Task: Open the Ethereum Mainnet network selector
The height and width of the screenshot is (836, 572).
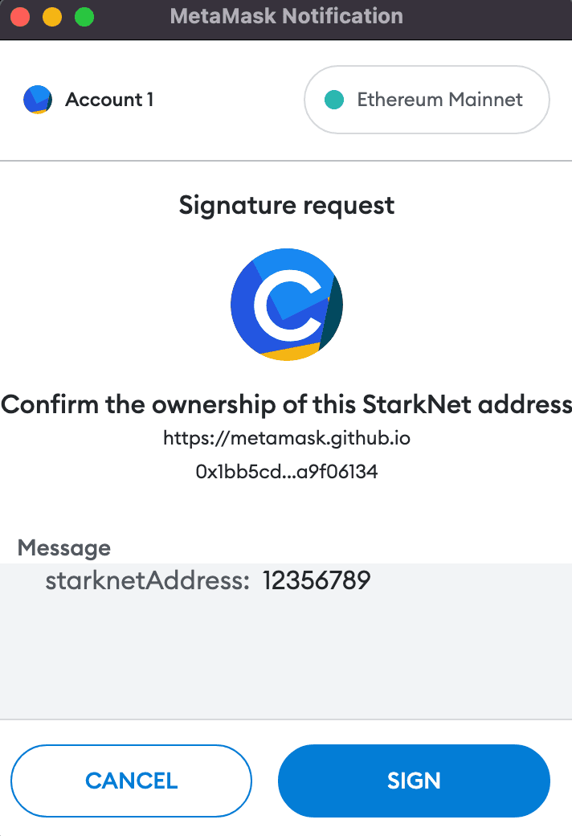Action: pos(427,100)
